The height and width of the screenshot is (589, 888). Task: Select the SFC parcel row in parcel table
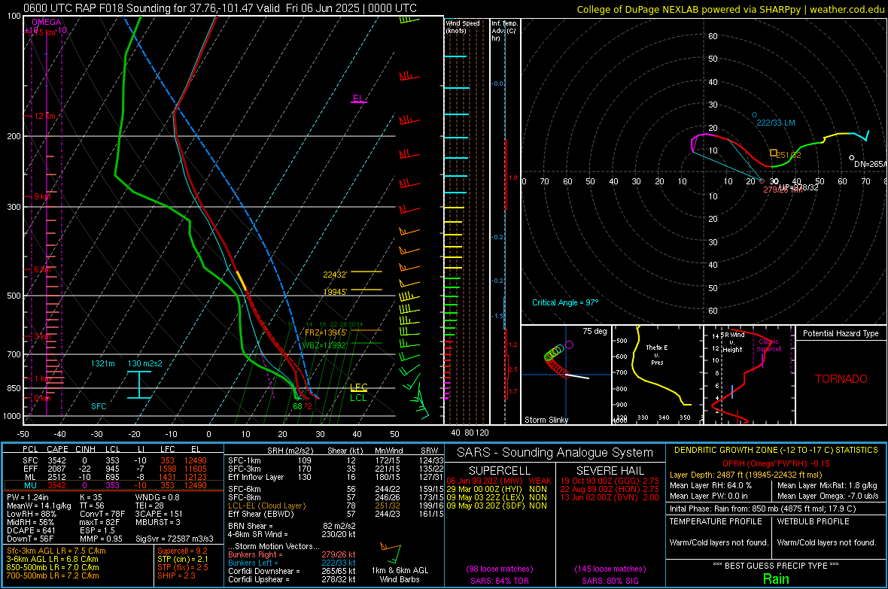click(114, 460)
